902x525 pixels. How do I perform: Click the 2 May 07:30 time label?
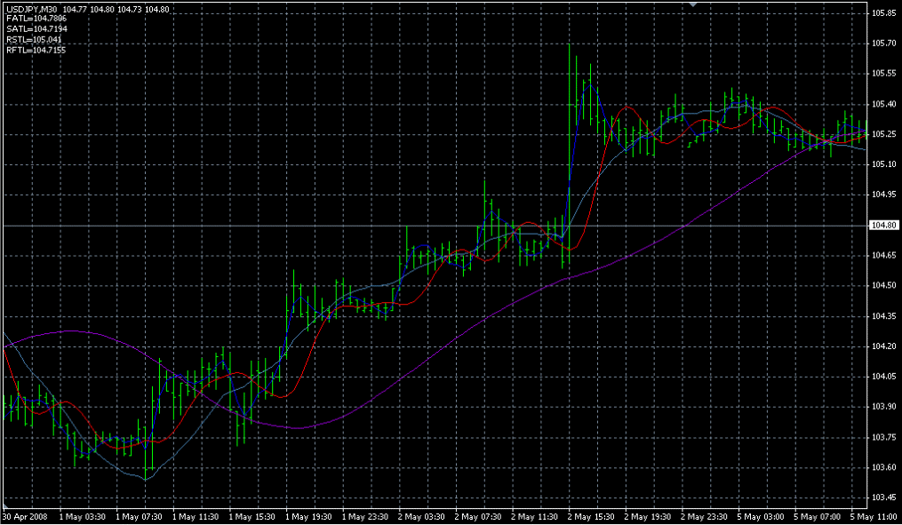click(481, 516)
